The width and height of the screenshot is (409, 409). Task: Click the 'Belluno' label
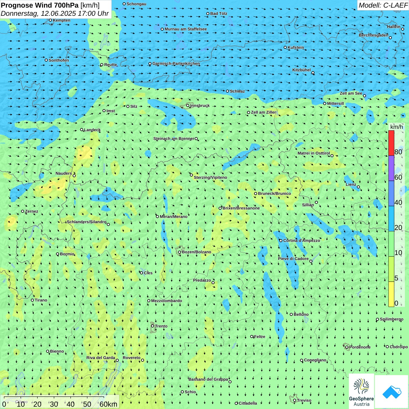[301, 314]
